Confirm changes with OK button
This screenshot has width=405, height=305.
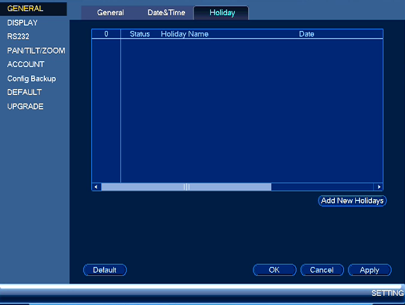[274, 270]
